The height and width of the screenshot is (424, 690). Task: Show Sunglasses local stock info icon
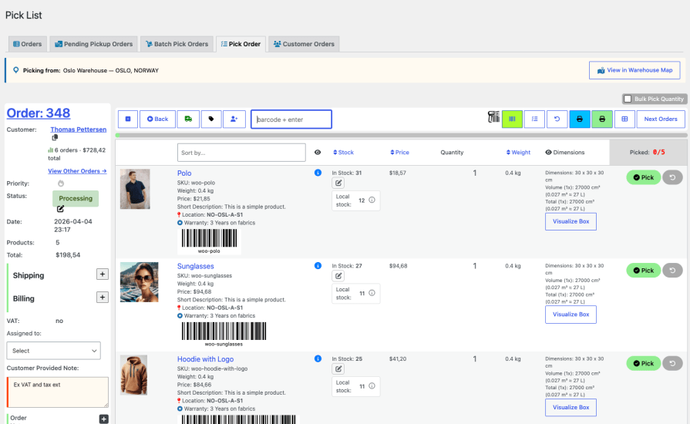[372, 293]
